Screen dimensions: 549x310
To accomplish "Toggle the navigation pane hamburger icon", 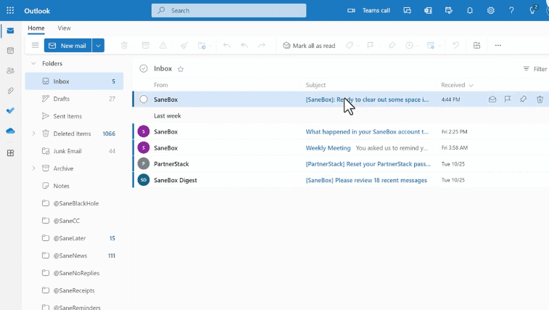I will coord(35,45).
